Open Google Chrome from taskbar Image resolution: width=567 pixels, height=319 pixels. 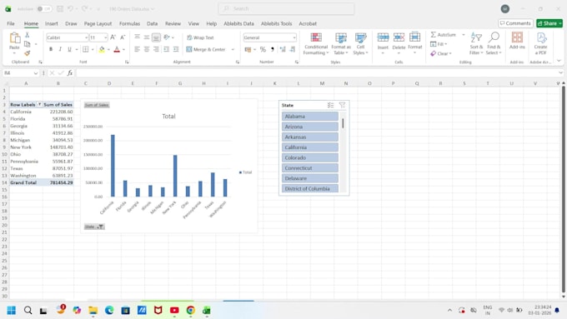pyautogui.click(x=191, y=311)
